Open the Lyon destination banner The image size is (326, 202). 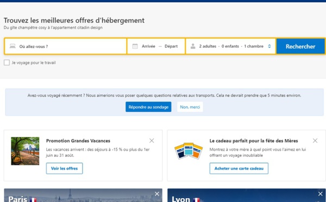(x=246, y=195)
